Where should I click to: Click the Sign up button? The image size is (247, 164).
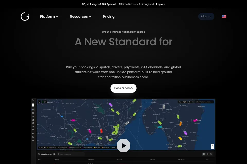(206, 16)
